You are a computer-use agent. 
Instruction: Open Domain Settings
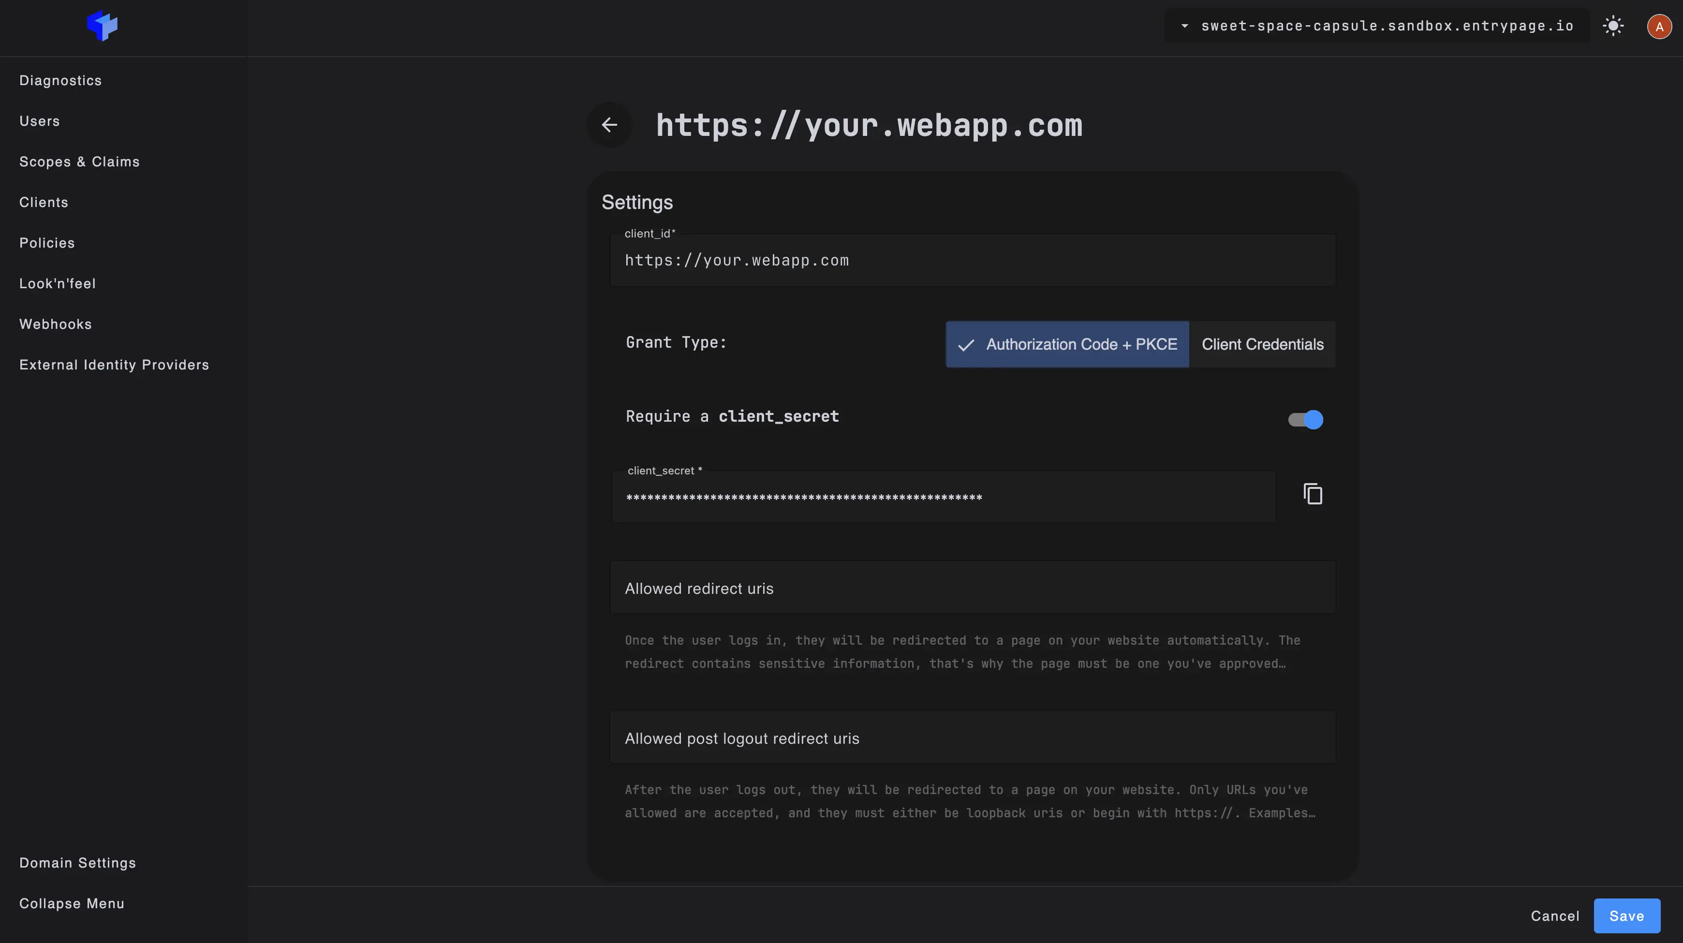click(77, 863)
